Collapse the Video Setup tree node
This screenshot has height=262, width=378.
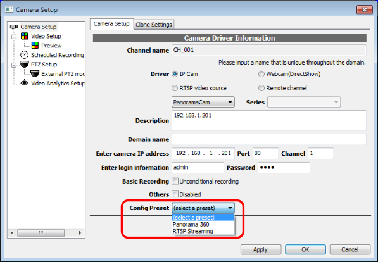coord(14,37)
